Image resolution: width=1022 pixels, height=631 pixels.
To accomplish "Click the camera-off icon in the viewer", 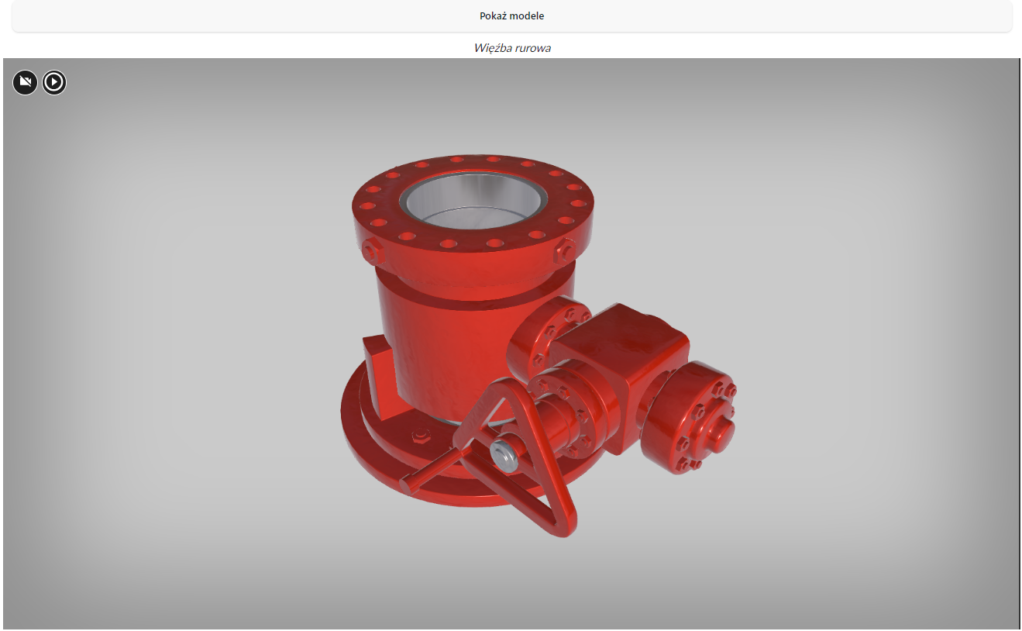I will tap(25, 82).
